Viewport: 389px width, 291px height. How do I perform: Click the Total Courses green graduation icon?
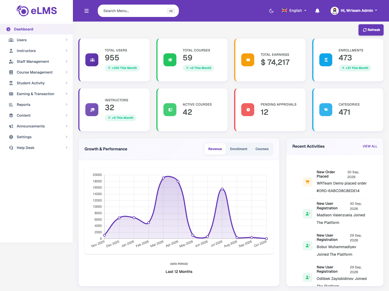point(170,60)
